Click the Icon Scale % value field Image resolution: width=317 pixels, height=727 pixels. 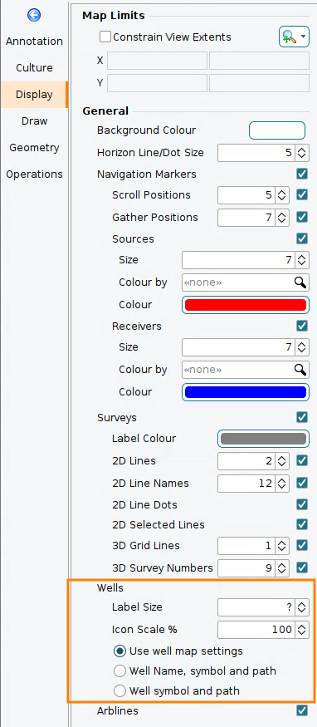(x=256, y=629)
